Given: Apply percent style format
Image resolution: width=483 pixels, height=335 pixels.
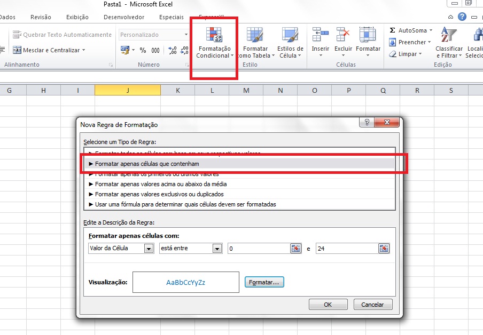Looking at the screenshot, I should coord(143,50).
